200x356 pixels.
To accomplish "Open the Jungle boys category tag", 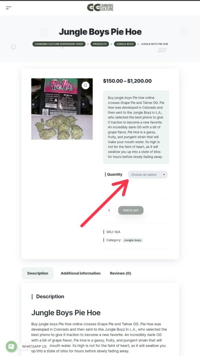I will [x=133, y=240].
